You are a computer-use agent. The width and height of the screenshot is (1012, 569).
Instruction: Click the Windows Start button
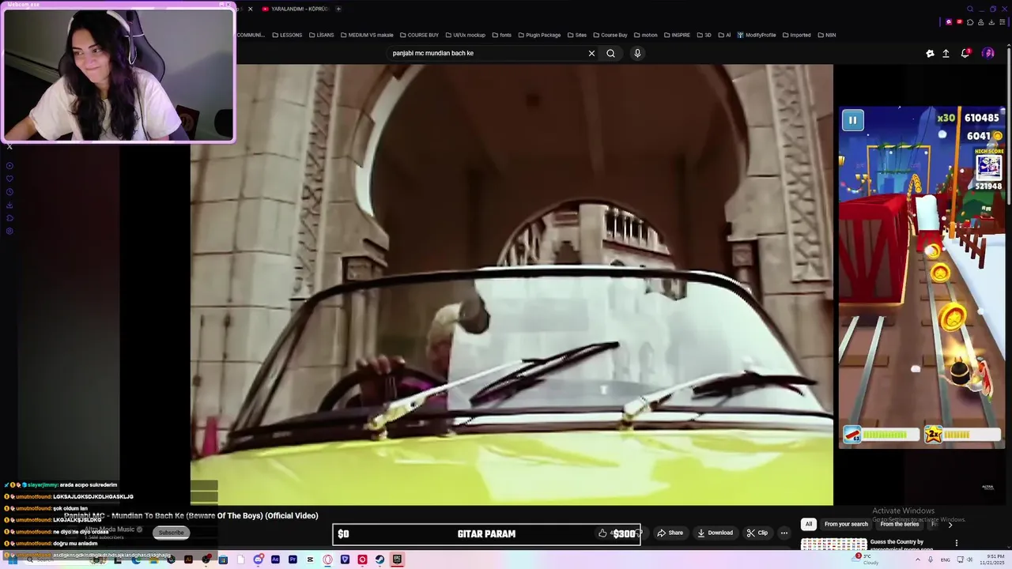coord(12,560)
